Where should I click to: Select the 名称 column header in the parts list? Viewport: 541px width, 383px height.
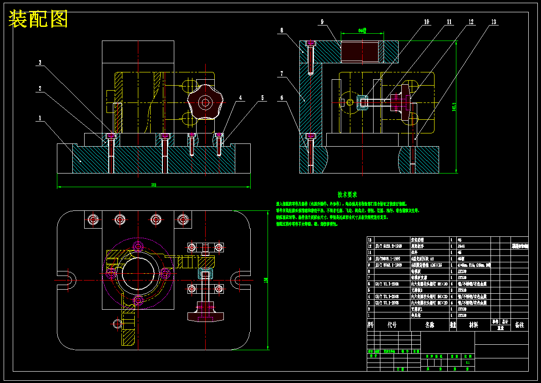click(430, 325)
